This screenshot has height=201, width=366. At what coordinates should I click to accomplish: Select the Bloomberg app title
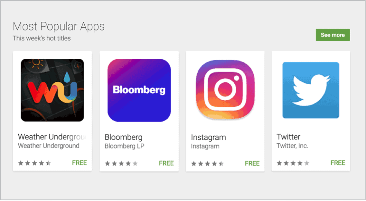[x=124, y=137]
